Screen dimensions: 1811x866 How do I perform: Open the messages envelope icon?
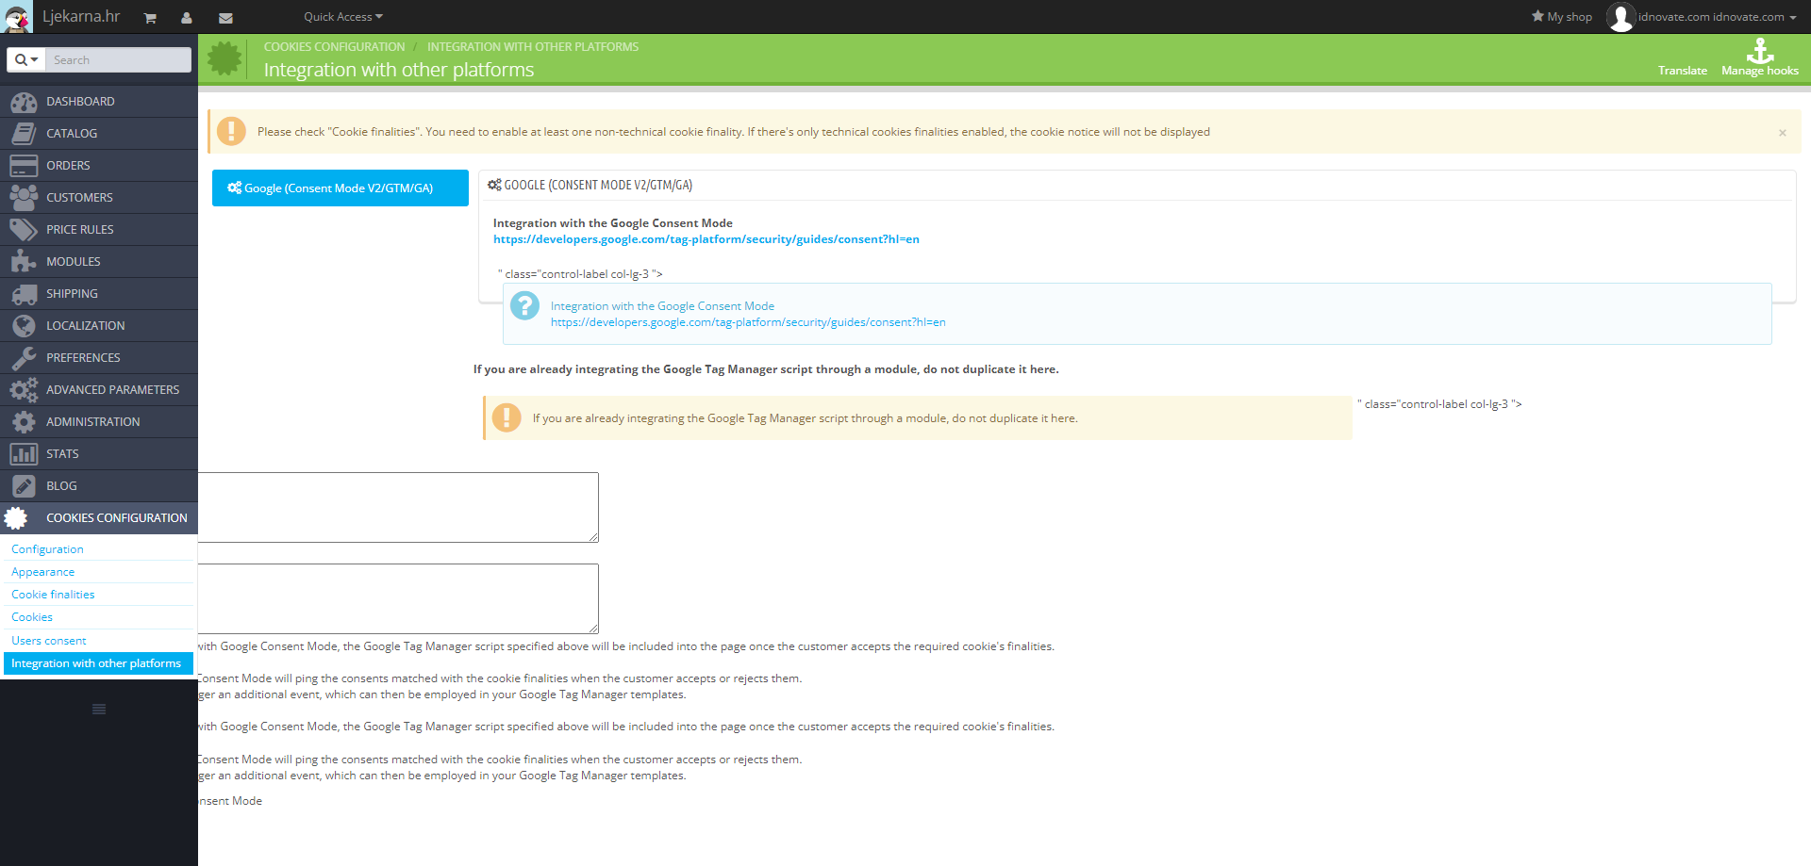[225, 18]
